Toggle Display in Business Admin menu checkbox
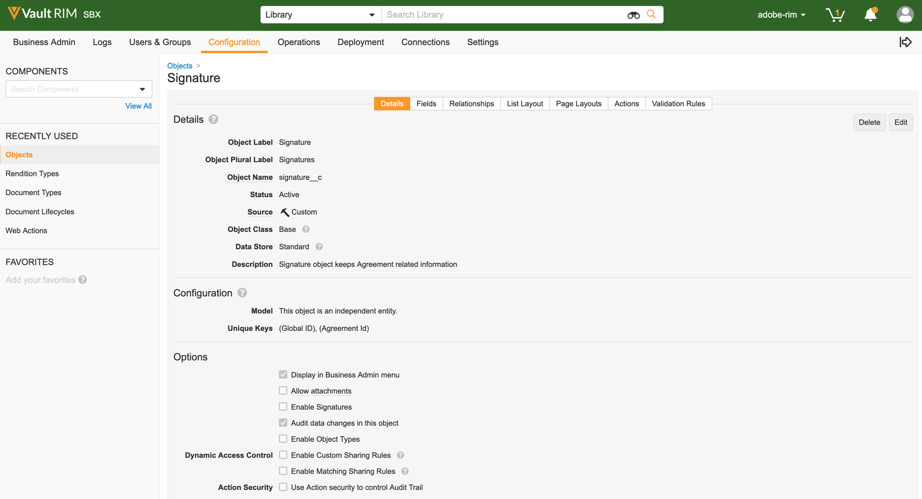Viewport: 922px width, 499px height. 283,375
